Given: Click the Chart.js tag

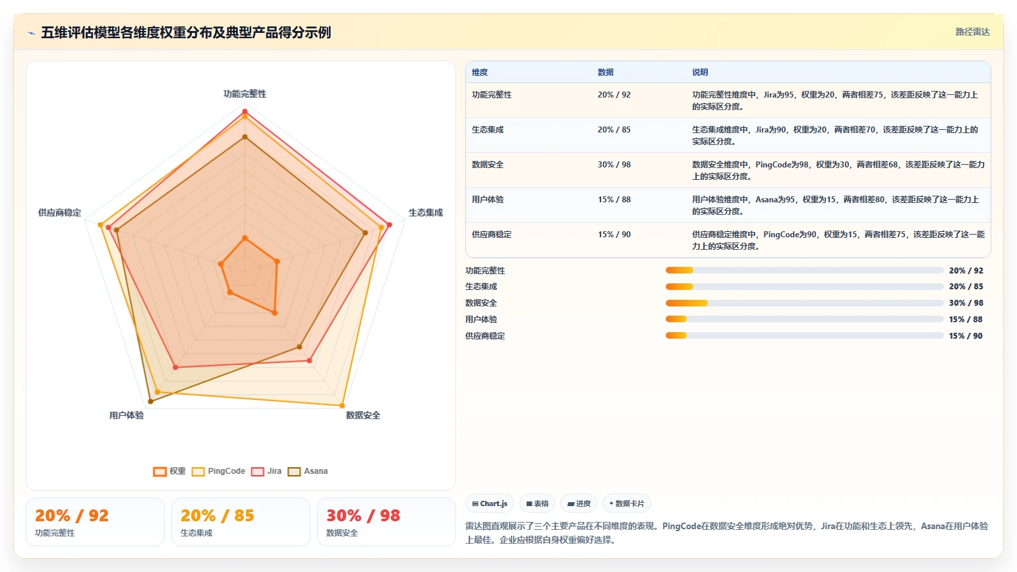Looking at the screenshot, I should click(490, 503).
